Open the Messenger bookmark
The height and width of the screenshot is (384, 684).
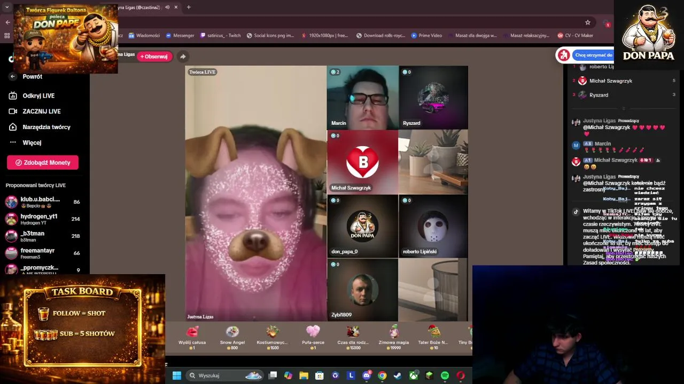180,36
